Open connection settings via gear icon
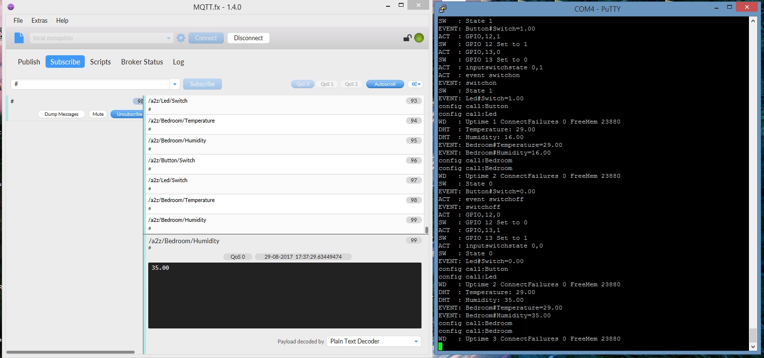The height and width of the screenshot is (358, 764). point(181,38)
